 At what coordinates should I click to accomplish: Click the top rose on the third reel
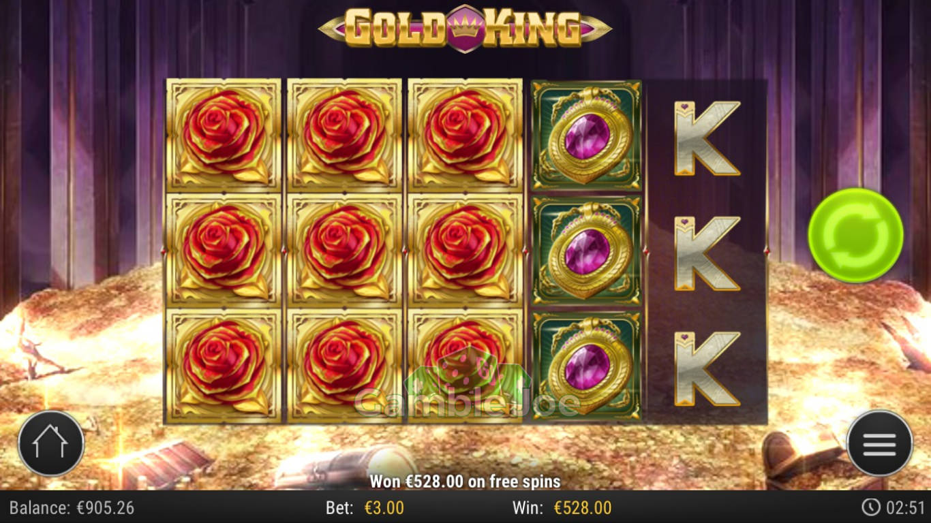pos(465,135)
